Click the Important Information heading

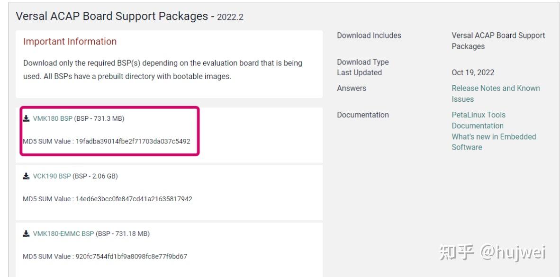click(x=70, y=41)
